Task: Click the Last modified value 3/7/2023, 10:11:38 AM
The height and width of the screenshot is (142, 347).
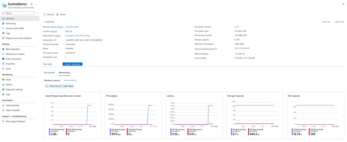Action: pyautogui.click(x=245, y=58)
